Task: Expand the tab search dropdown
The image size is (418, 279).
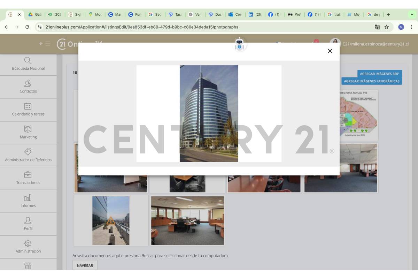Action: [412, 15]
